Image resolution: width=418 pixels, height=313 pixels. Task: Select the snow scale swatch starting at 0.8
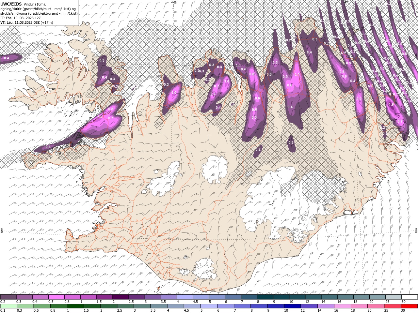coord(72,297)
